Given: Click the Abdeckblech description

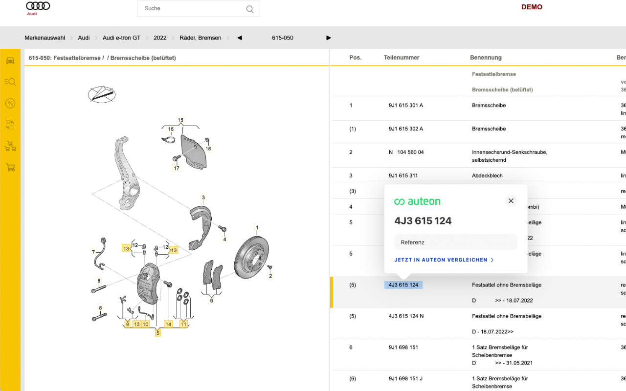Looking at the screenshot, I should click(x=487, y=175).
